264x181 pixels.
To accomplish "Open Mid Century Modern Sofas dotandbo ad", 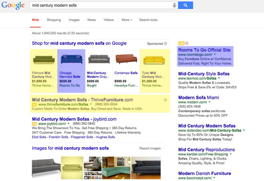I will point(207,126).
